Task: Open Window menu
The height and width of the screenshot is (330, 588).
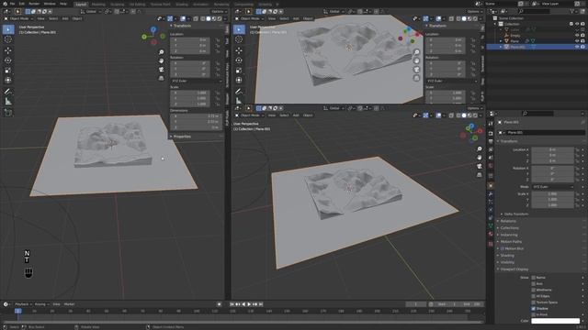Action: pos(50,4)
